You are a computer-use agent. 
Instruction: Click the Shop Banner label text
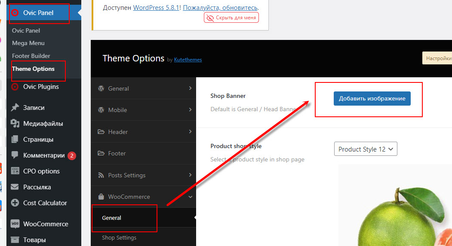[228, 96]
